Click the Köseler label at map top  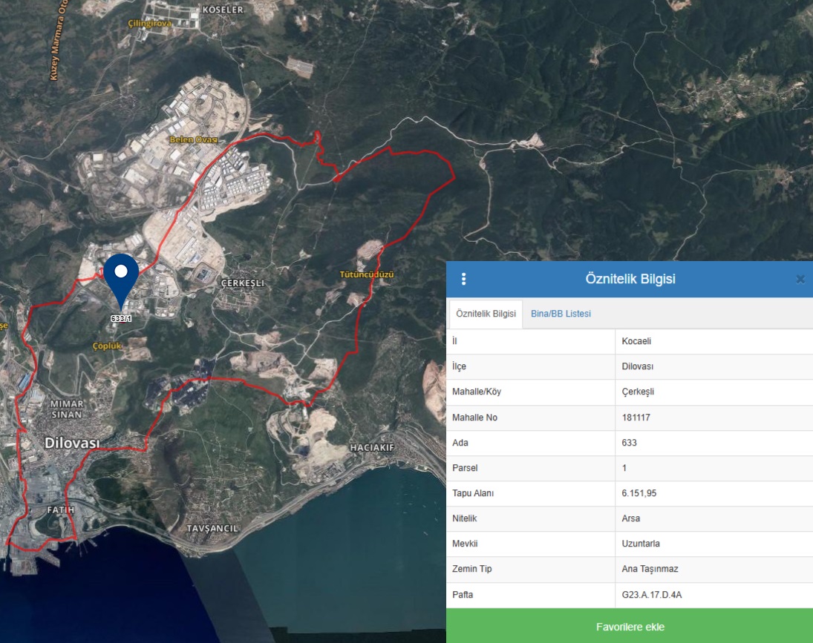pyautogui.click(x=223, y=10)
